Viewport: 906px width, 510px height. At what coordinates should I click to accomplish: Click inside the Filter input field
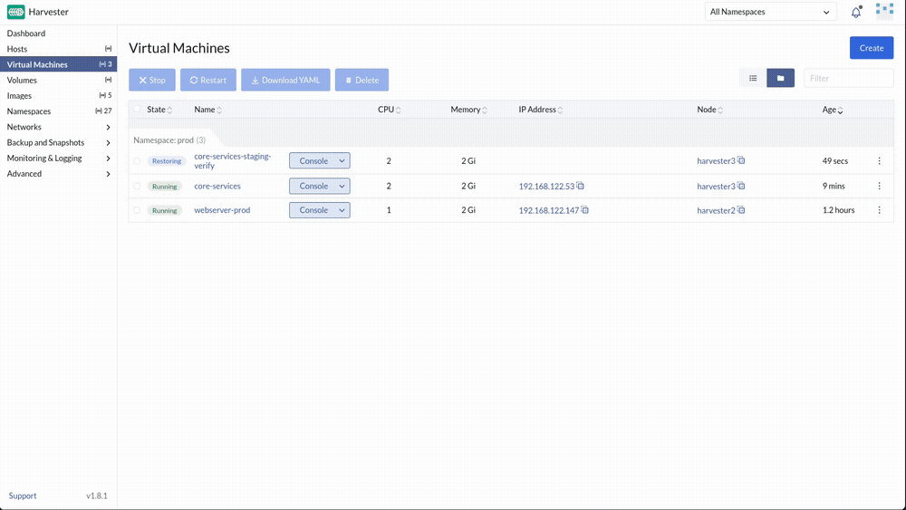click(848, 78)
